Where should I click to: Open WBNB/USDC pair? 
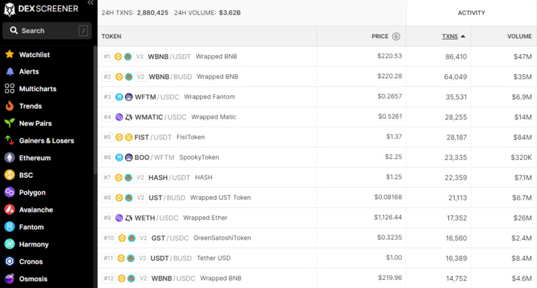click(x=317, y=278)
